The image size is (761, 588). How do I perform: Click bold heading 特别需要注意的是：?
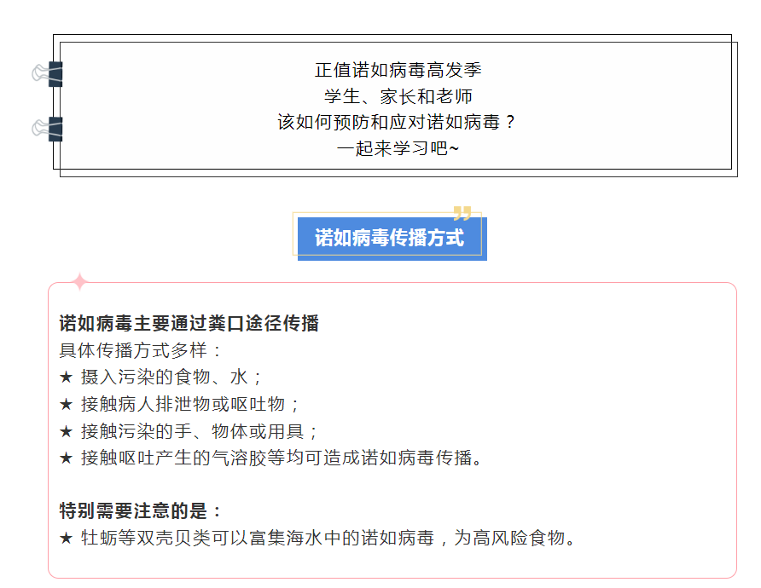pyautogui.click(x=142, y=511)
